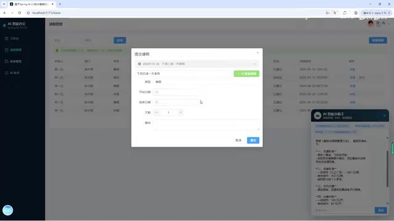Viewport: 394px width, 221px height.
Task: Click the AI assistant robot avatar
Action: [x=318, y=115]
